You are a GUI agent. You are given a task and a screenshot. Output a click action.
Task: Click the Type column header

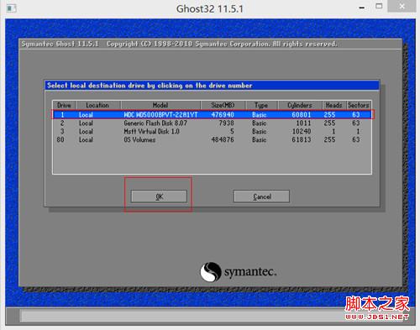pos(261,105)
